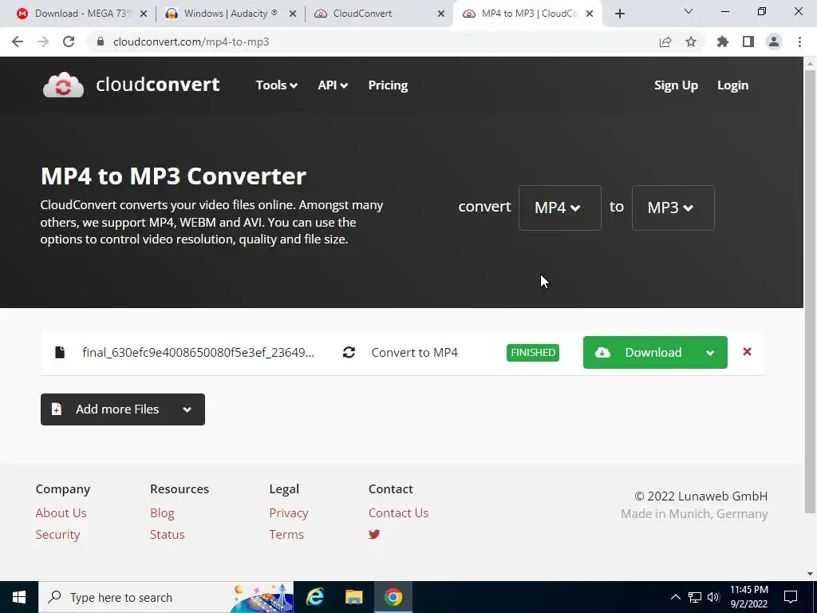Open the MP4 source format dropdown
817x613 pixels.
(559, 208)
